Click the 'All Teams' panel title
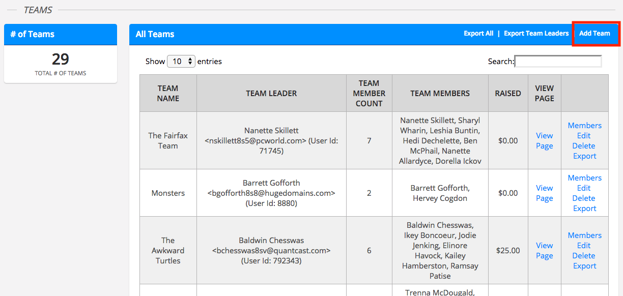623x296 pixels. coord(155,35)
